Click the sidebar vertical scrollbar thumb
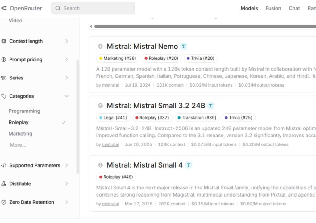This screenshot has width=316, height=223. point(77,117)
